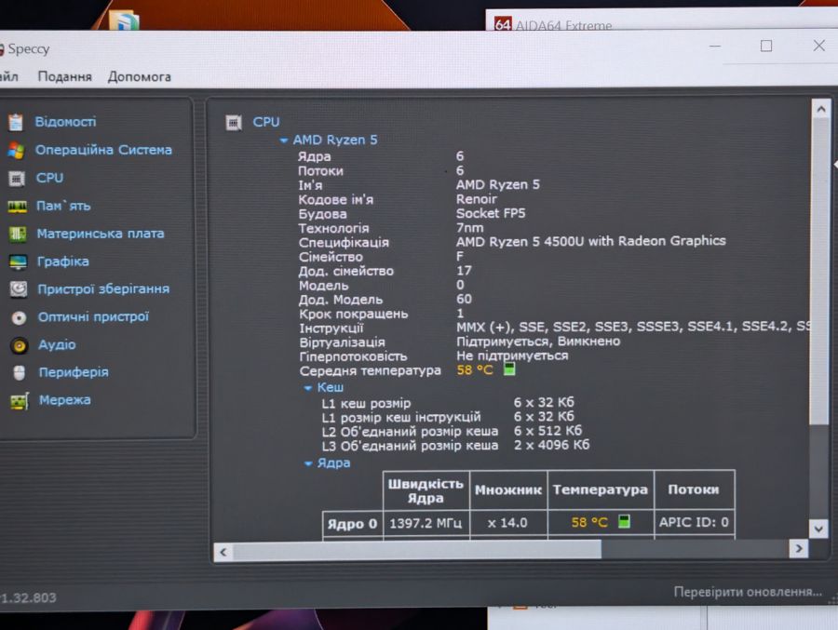Open Оптичні пристрої section

(x=93, y=317)
